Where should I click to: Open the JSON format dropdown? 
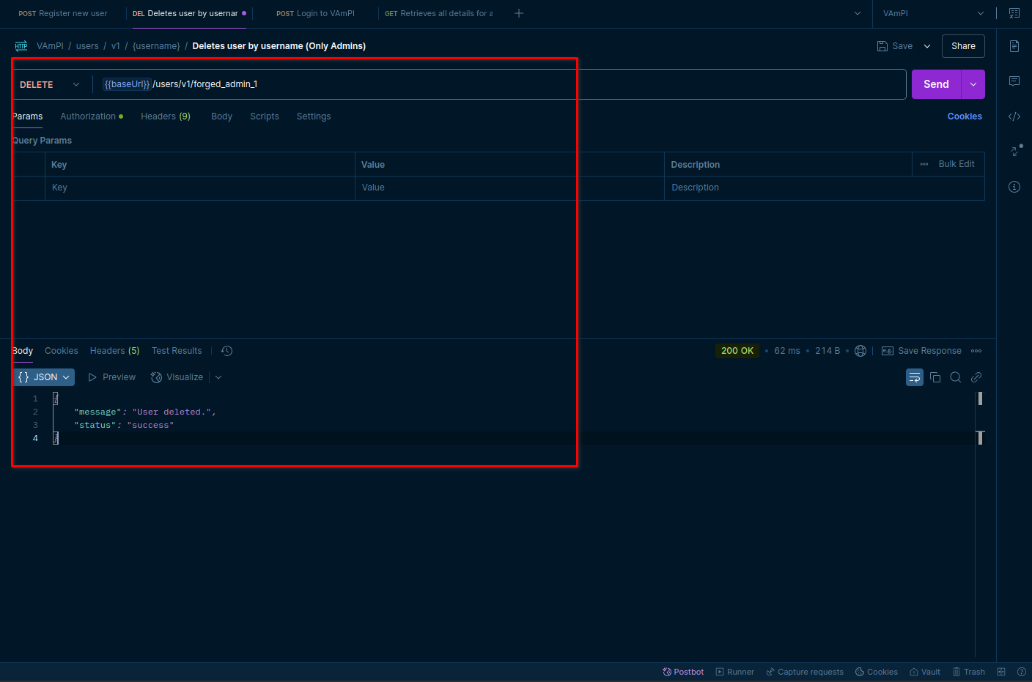[x=44, y=377]
